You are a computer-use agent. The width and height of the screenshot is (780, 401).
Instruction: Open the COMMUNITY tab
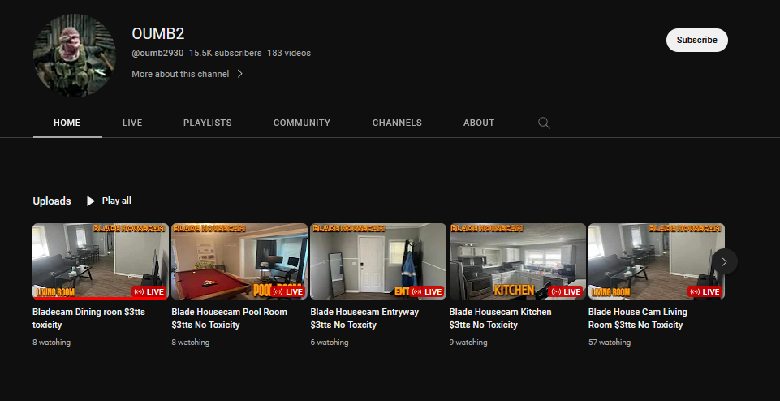click(302, 123)
